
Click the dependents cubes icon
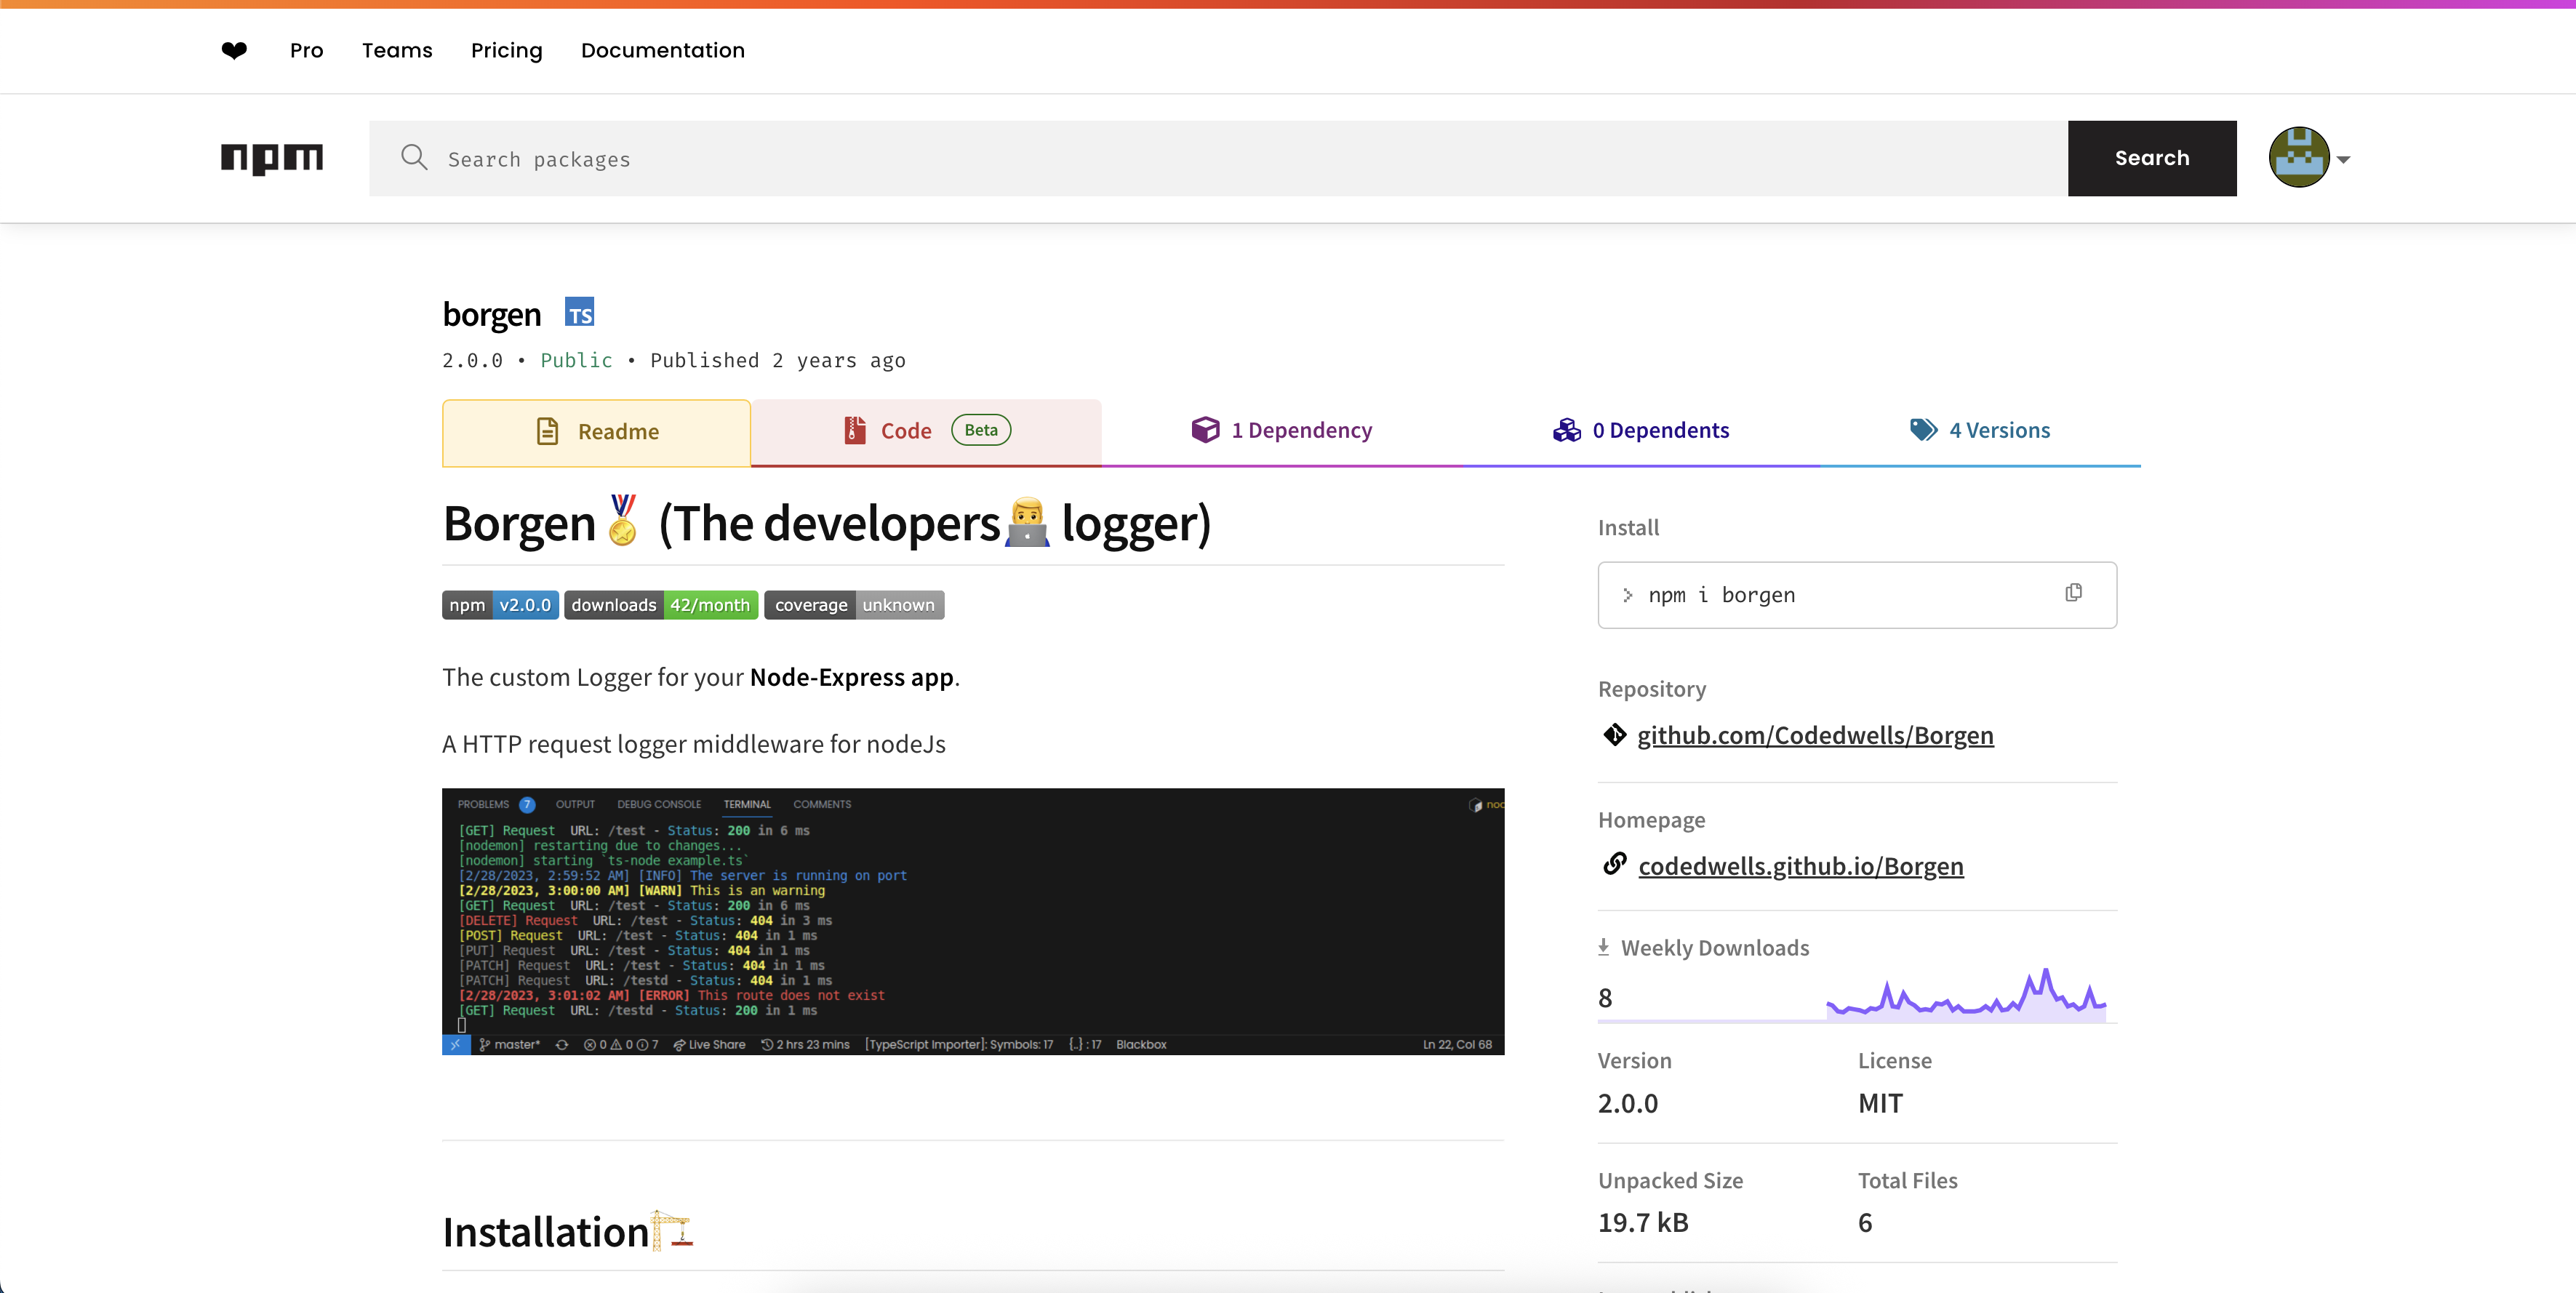point(1566,430)
